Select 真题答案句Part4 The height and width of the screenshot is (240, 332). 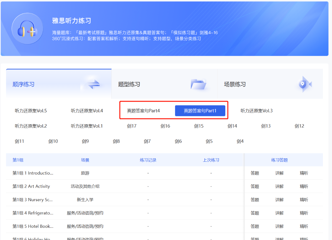[143, 110]
